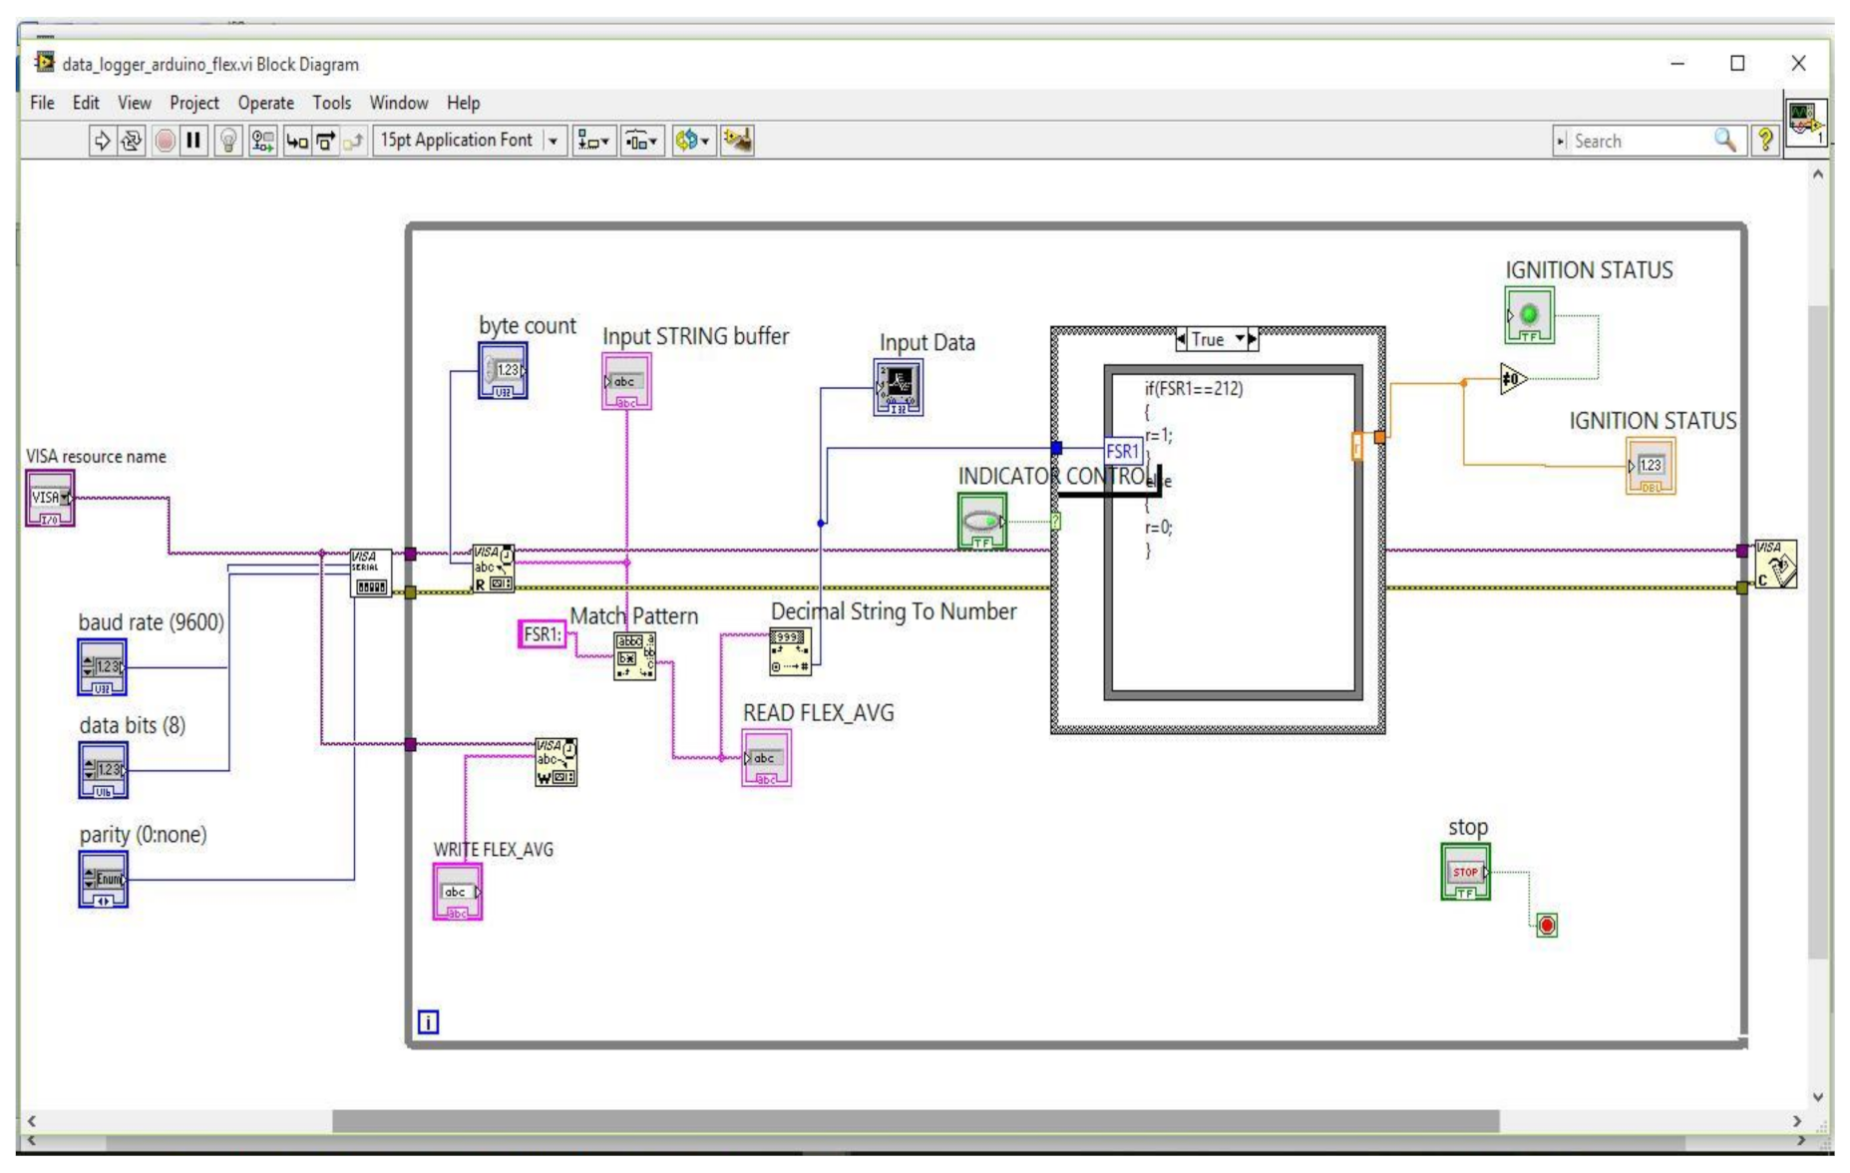The width and height of the screenshot is (1850, 1173).
Task: Open the Align Objects dropdown
Action: pos(593,141)
